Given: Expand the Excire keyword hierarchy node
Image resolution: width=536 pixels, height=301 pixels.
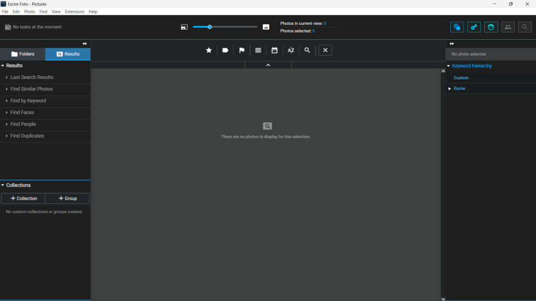Looking at the screenshot, I should point(450,89).
